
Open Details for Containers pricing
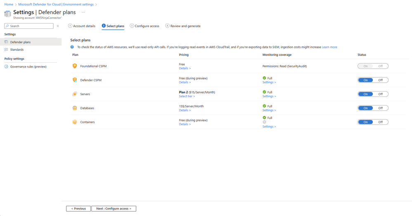(x=185, y=124)
